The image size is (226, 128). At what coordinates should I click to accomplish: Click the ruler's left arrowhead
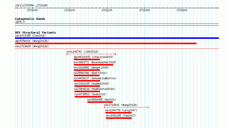16,8
